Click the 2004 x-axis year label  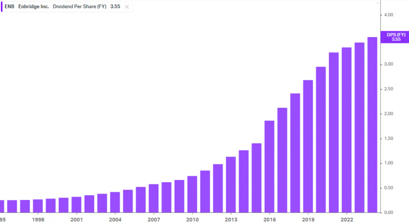pyautogui.click(x=115, y=220)
